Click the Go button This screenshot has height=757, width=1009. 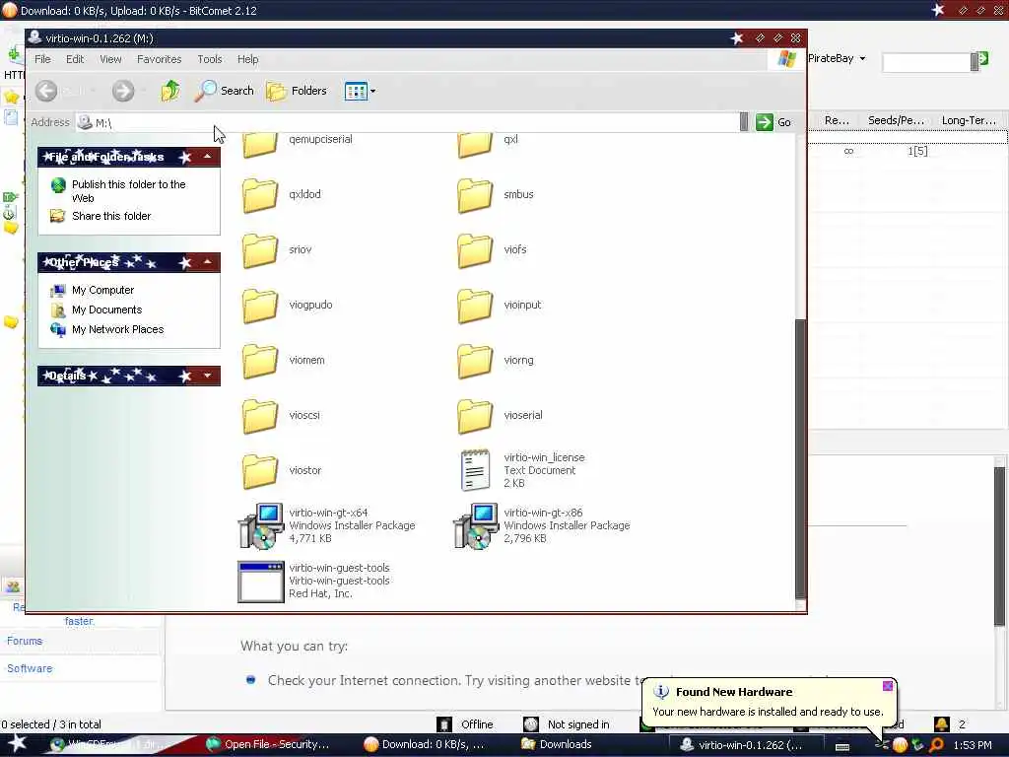click(x=774, y=122)
